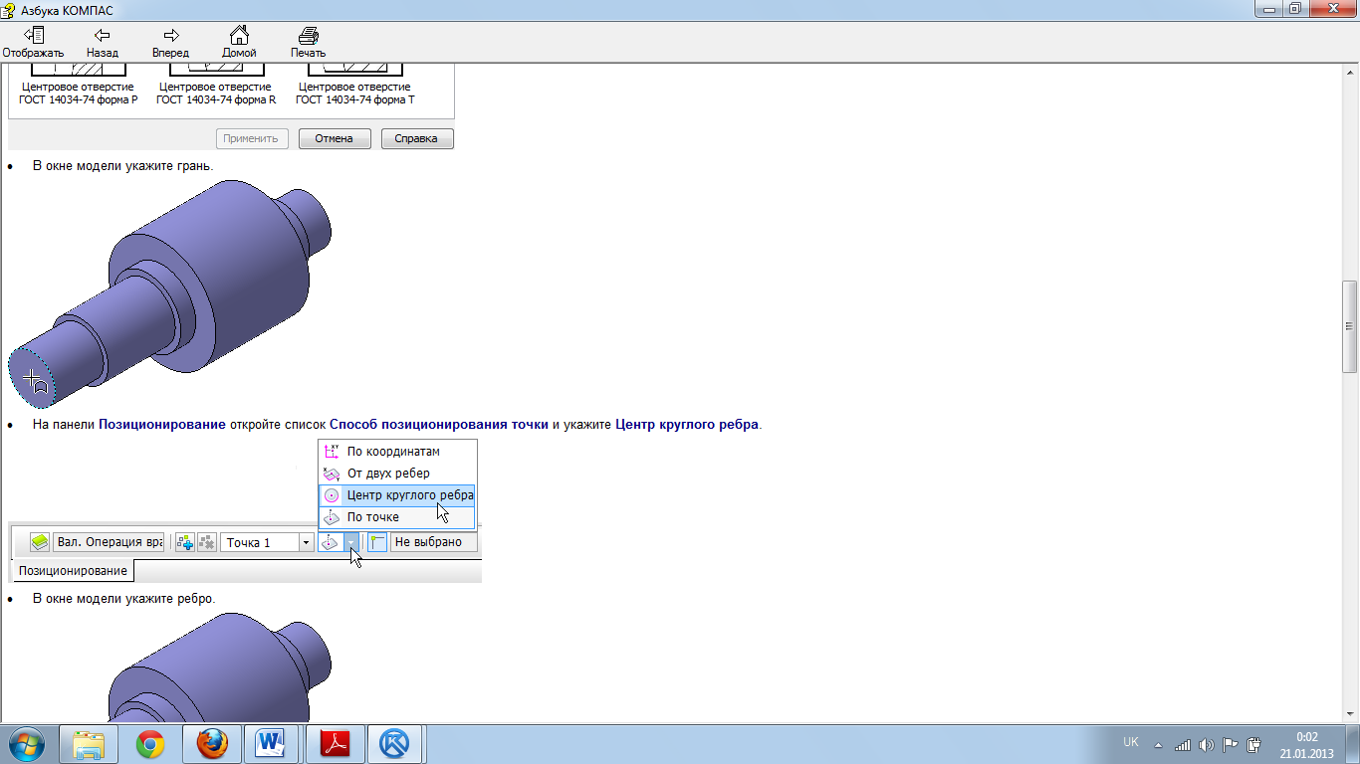Viewport: 1360px width, 764px height.
Task: Click the vertical scrollbar thumb
Action: pos(1350,325)
